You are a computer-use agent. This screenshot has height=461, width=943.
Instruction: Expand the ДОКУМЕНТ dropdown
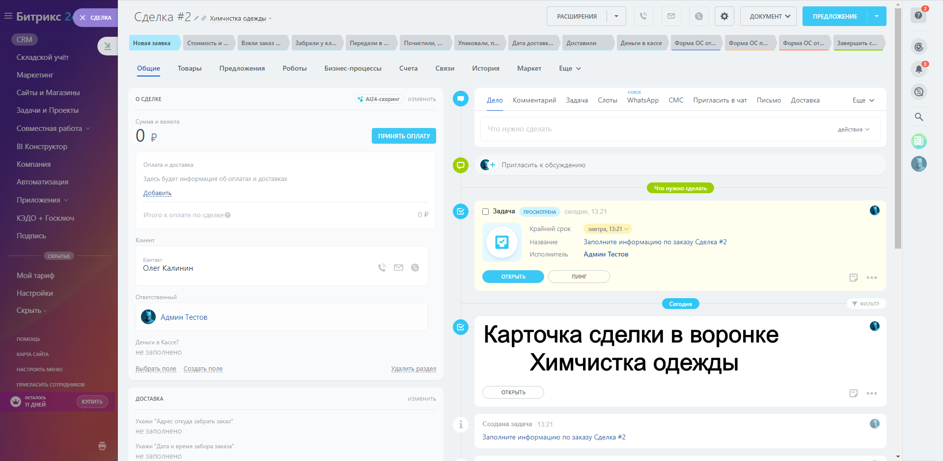[x=769, y=16]
